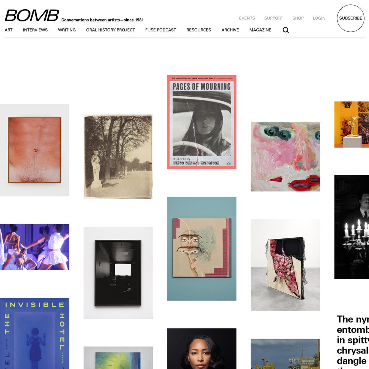Go to the Writing section
Screen dimensions: 369x369
click(67, 30)
